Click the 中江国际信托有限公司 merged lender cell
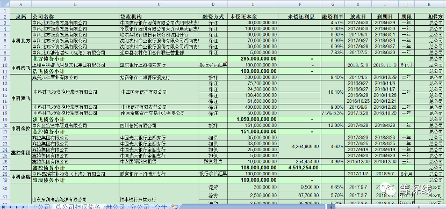Screen dimensions: 446x209 pyautogui.click(x=159, y=92)
